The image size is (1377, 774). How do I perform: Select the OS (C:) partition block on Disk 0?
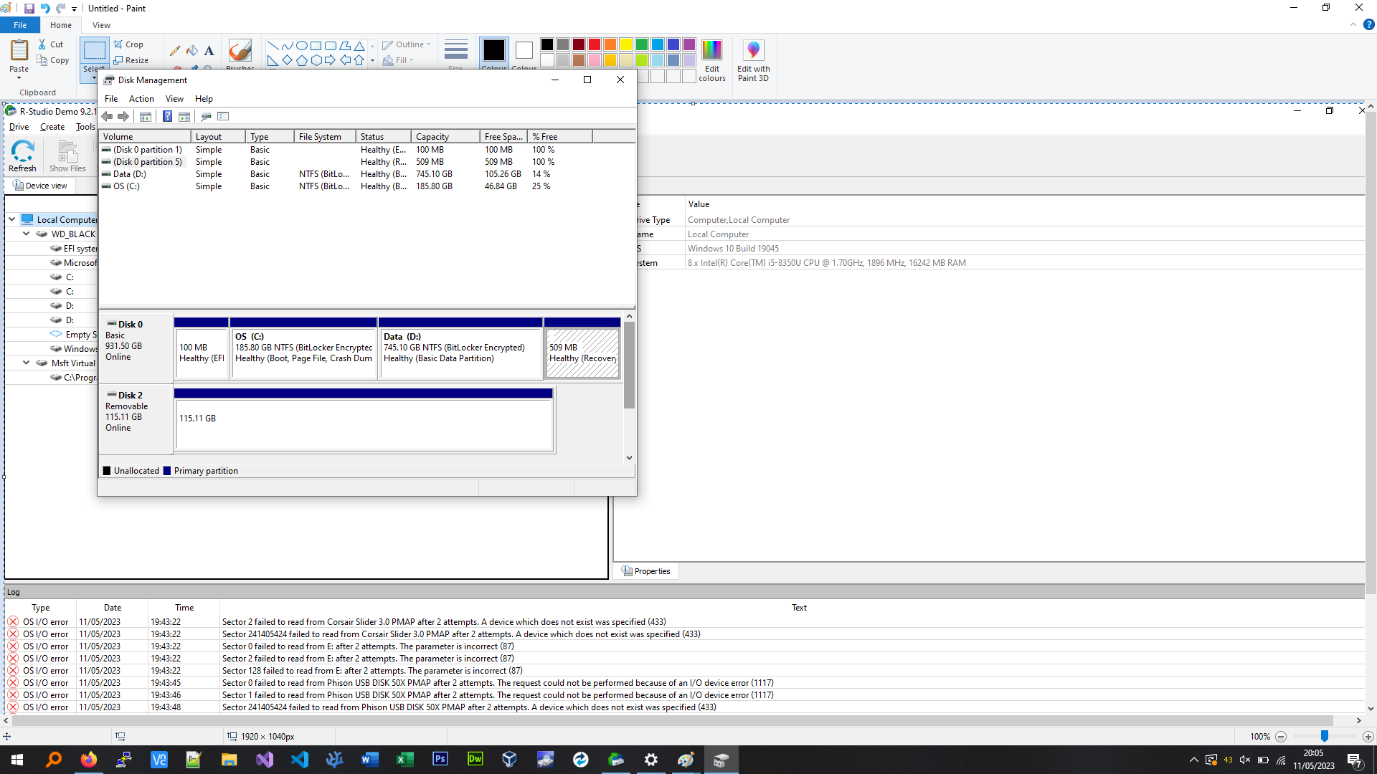(x=303, y=348)
